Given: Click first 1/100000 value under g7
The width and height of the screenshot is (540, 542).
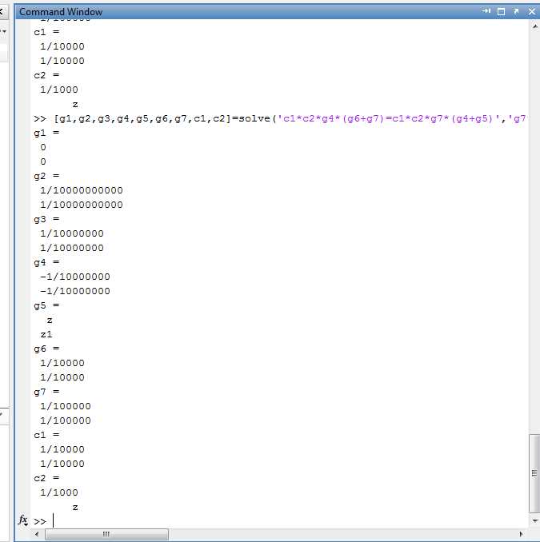Looking at the screenshot, I should pos(66,406).
